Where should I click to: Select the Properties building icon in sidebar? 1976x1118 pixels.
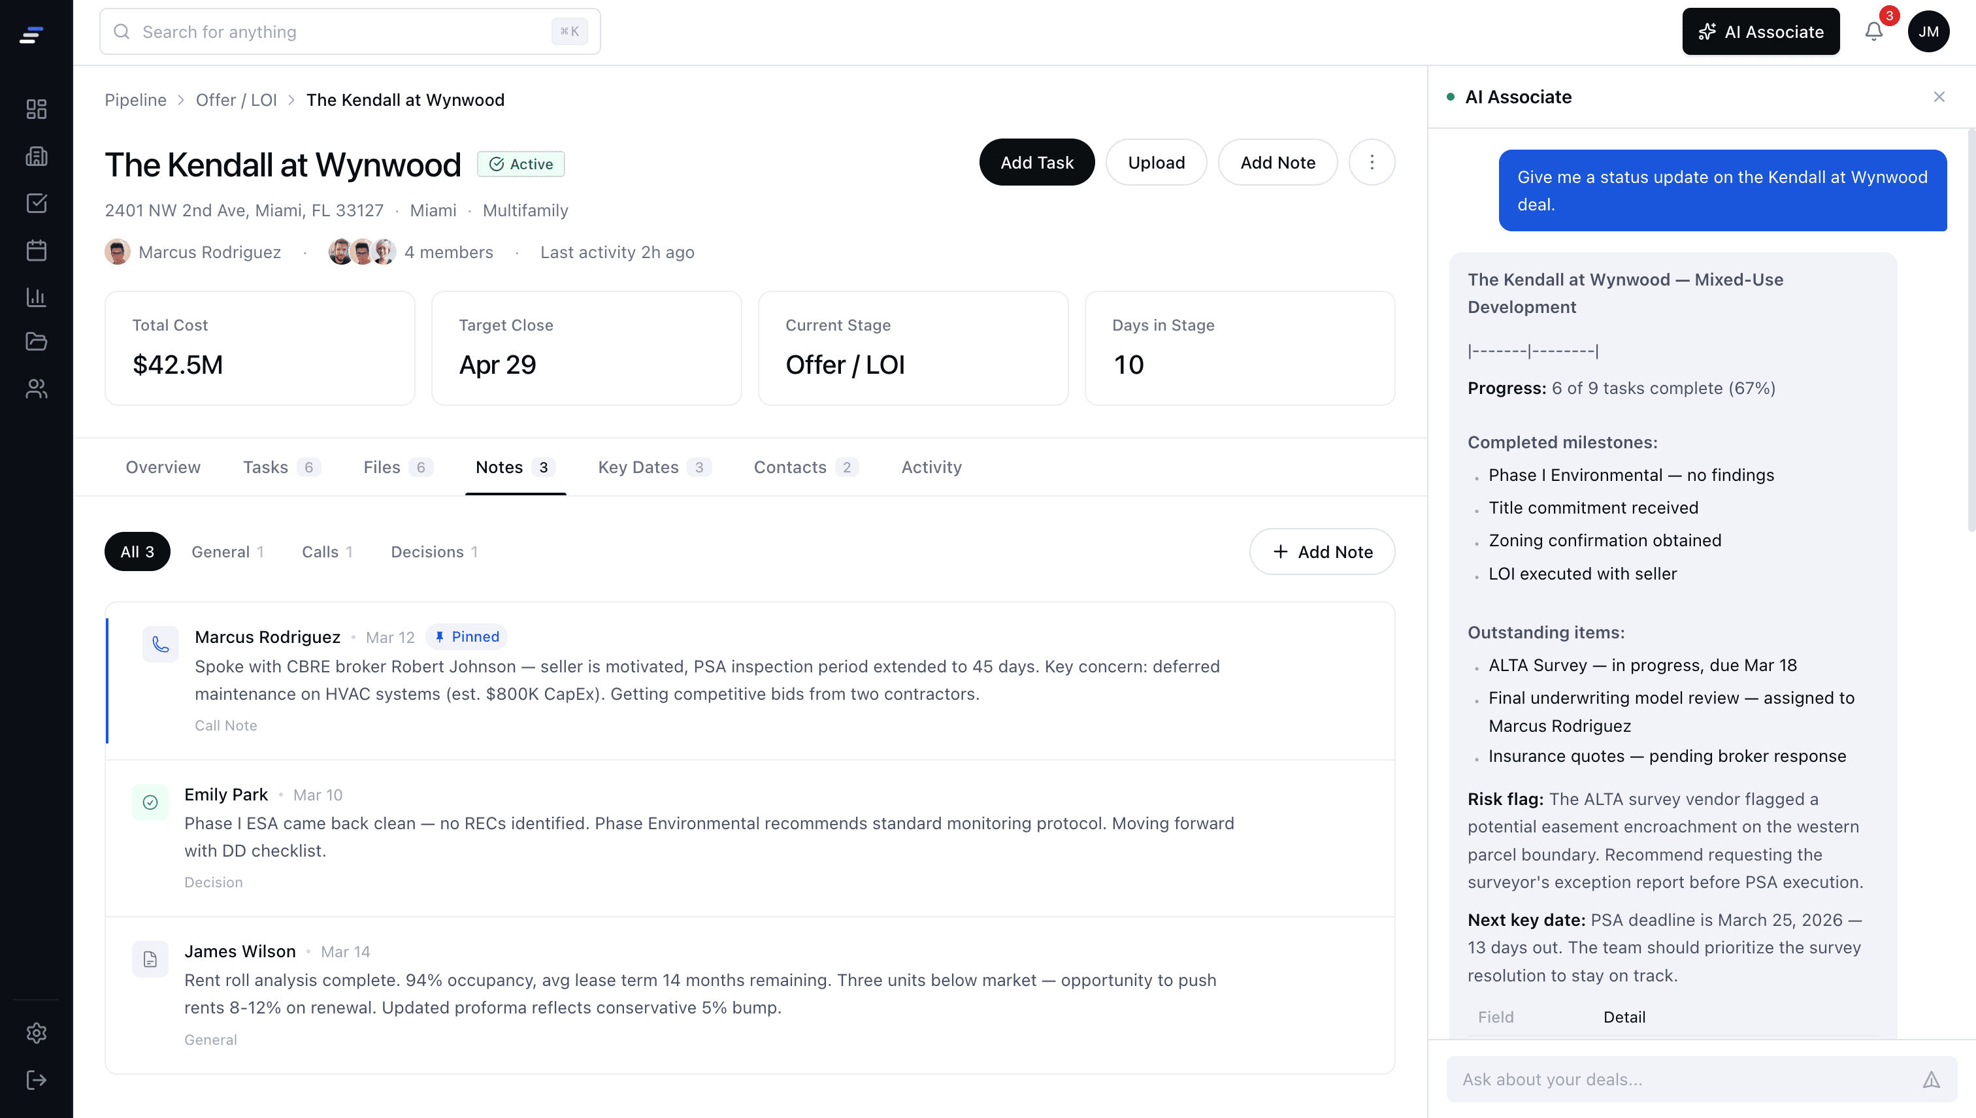click(x=36, y=156)
